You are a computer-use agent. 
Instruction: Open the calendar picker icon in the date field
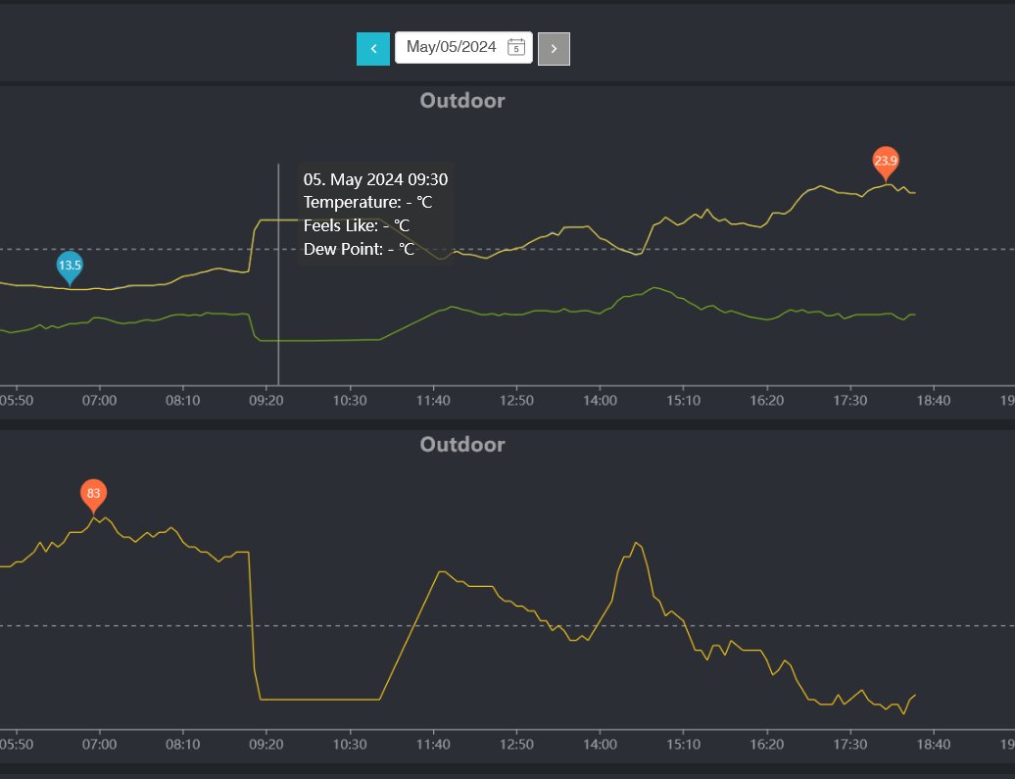[516, 47]
